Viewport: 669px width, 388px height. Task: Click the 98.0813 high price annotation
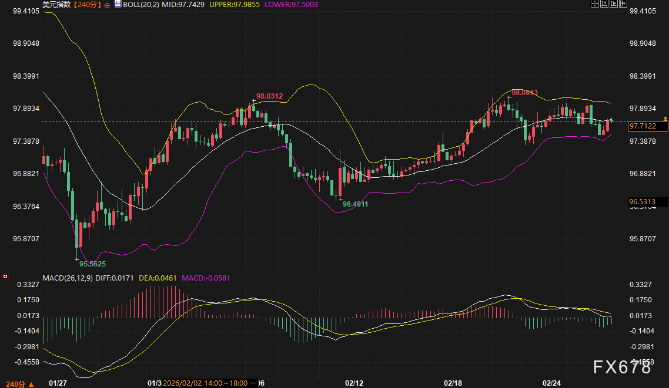click(x=524, y=93)
